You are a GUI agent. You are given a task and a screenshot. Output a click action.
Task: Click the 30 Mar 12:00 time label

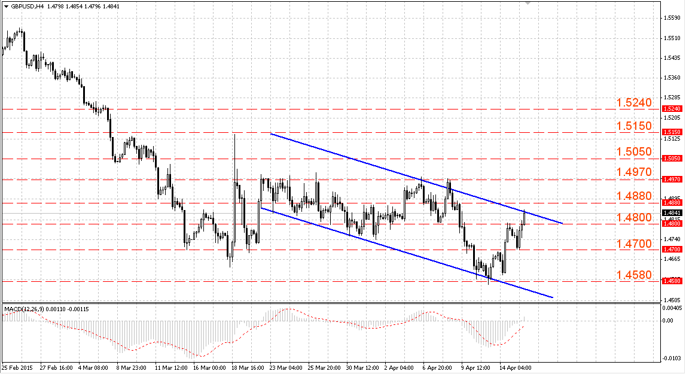click(362, 368)
